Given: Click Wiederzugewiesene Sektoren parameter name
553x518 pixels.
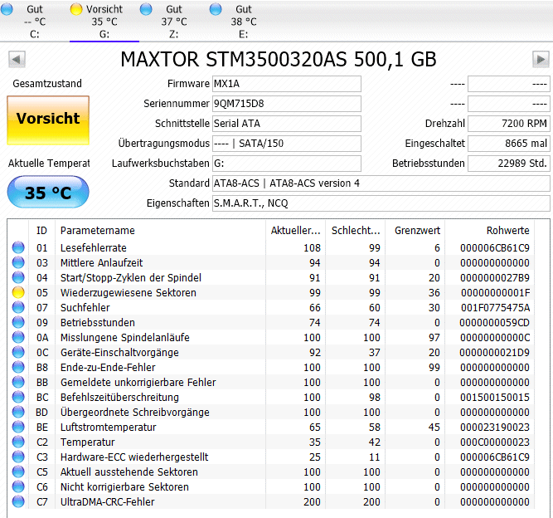Looking at the screenshot, I should [128, 293].
